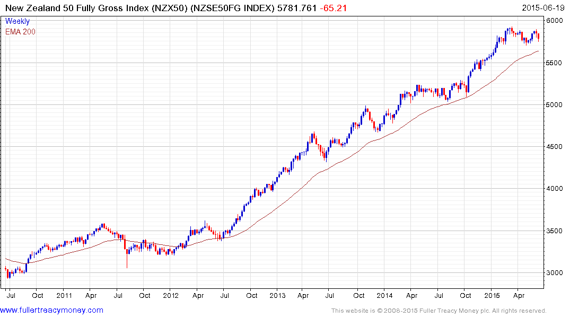Viewport: 570px width, 318px height.
Task: Select the 'Weekly' legend label
Action: pyautogui.click(x=17, y=21)
